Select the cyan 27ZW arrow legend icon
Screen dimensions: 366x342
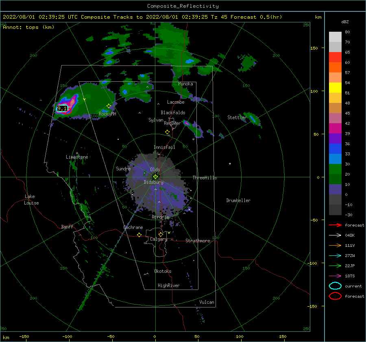[x=335, y=256]
